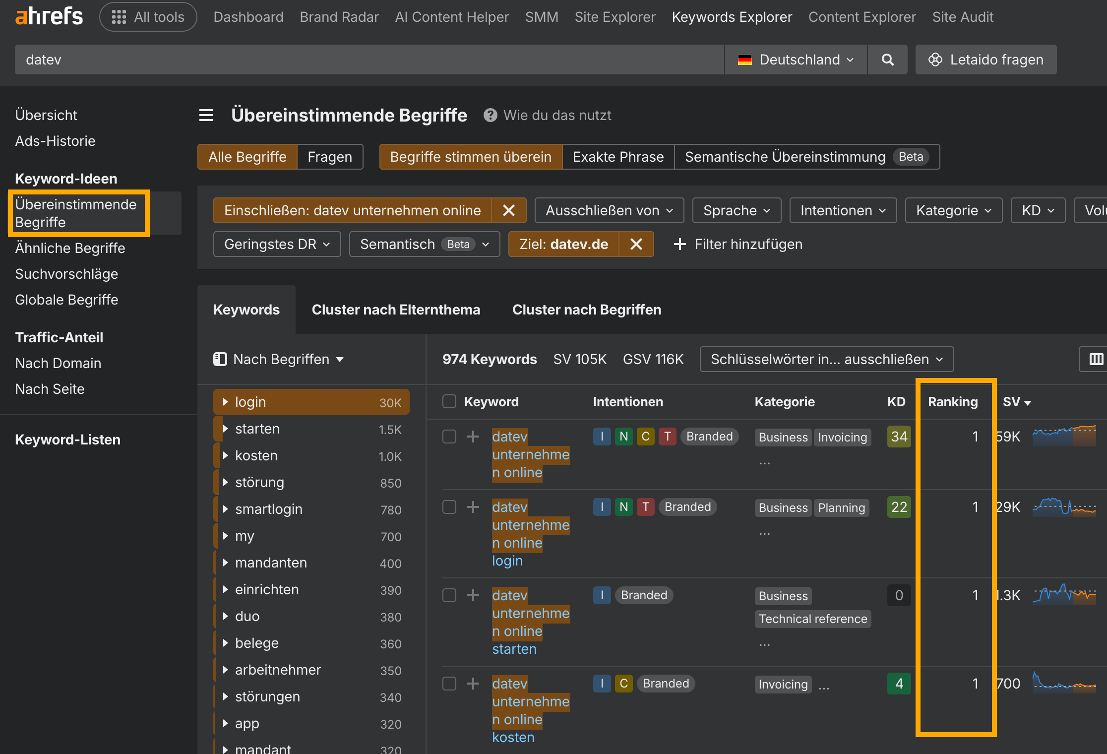Select Exakte Phrase match mode

pos(618,157)
